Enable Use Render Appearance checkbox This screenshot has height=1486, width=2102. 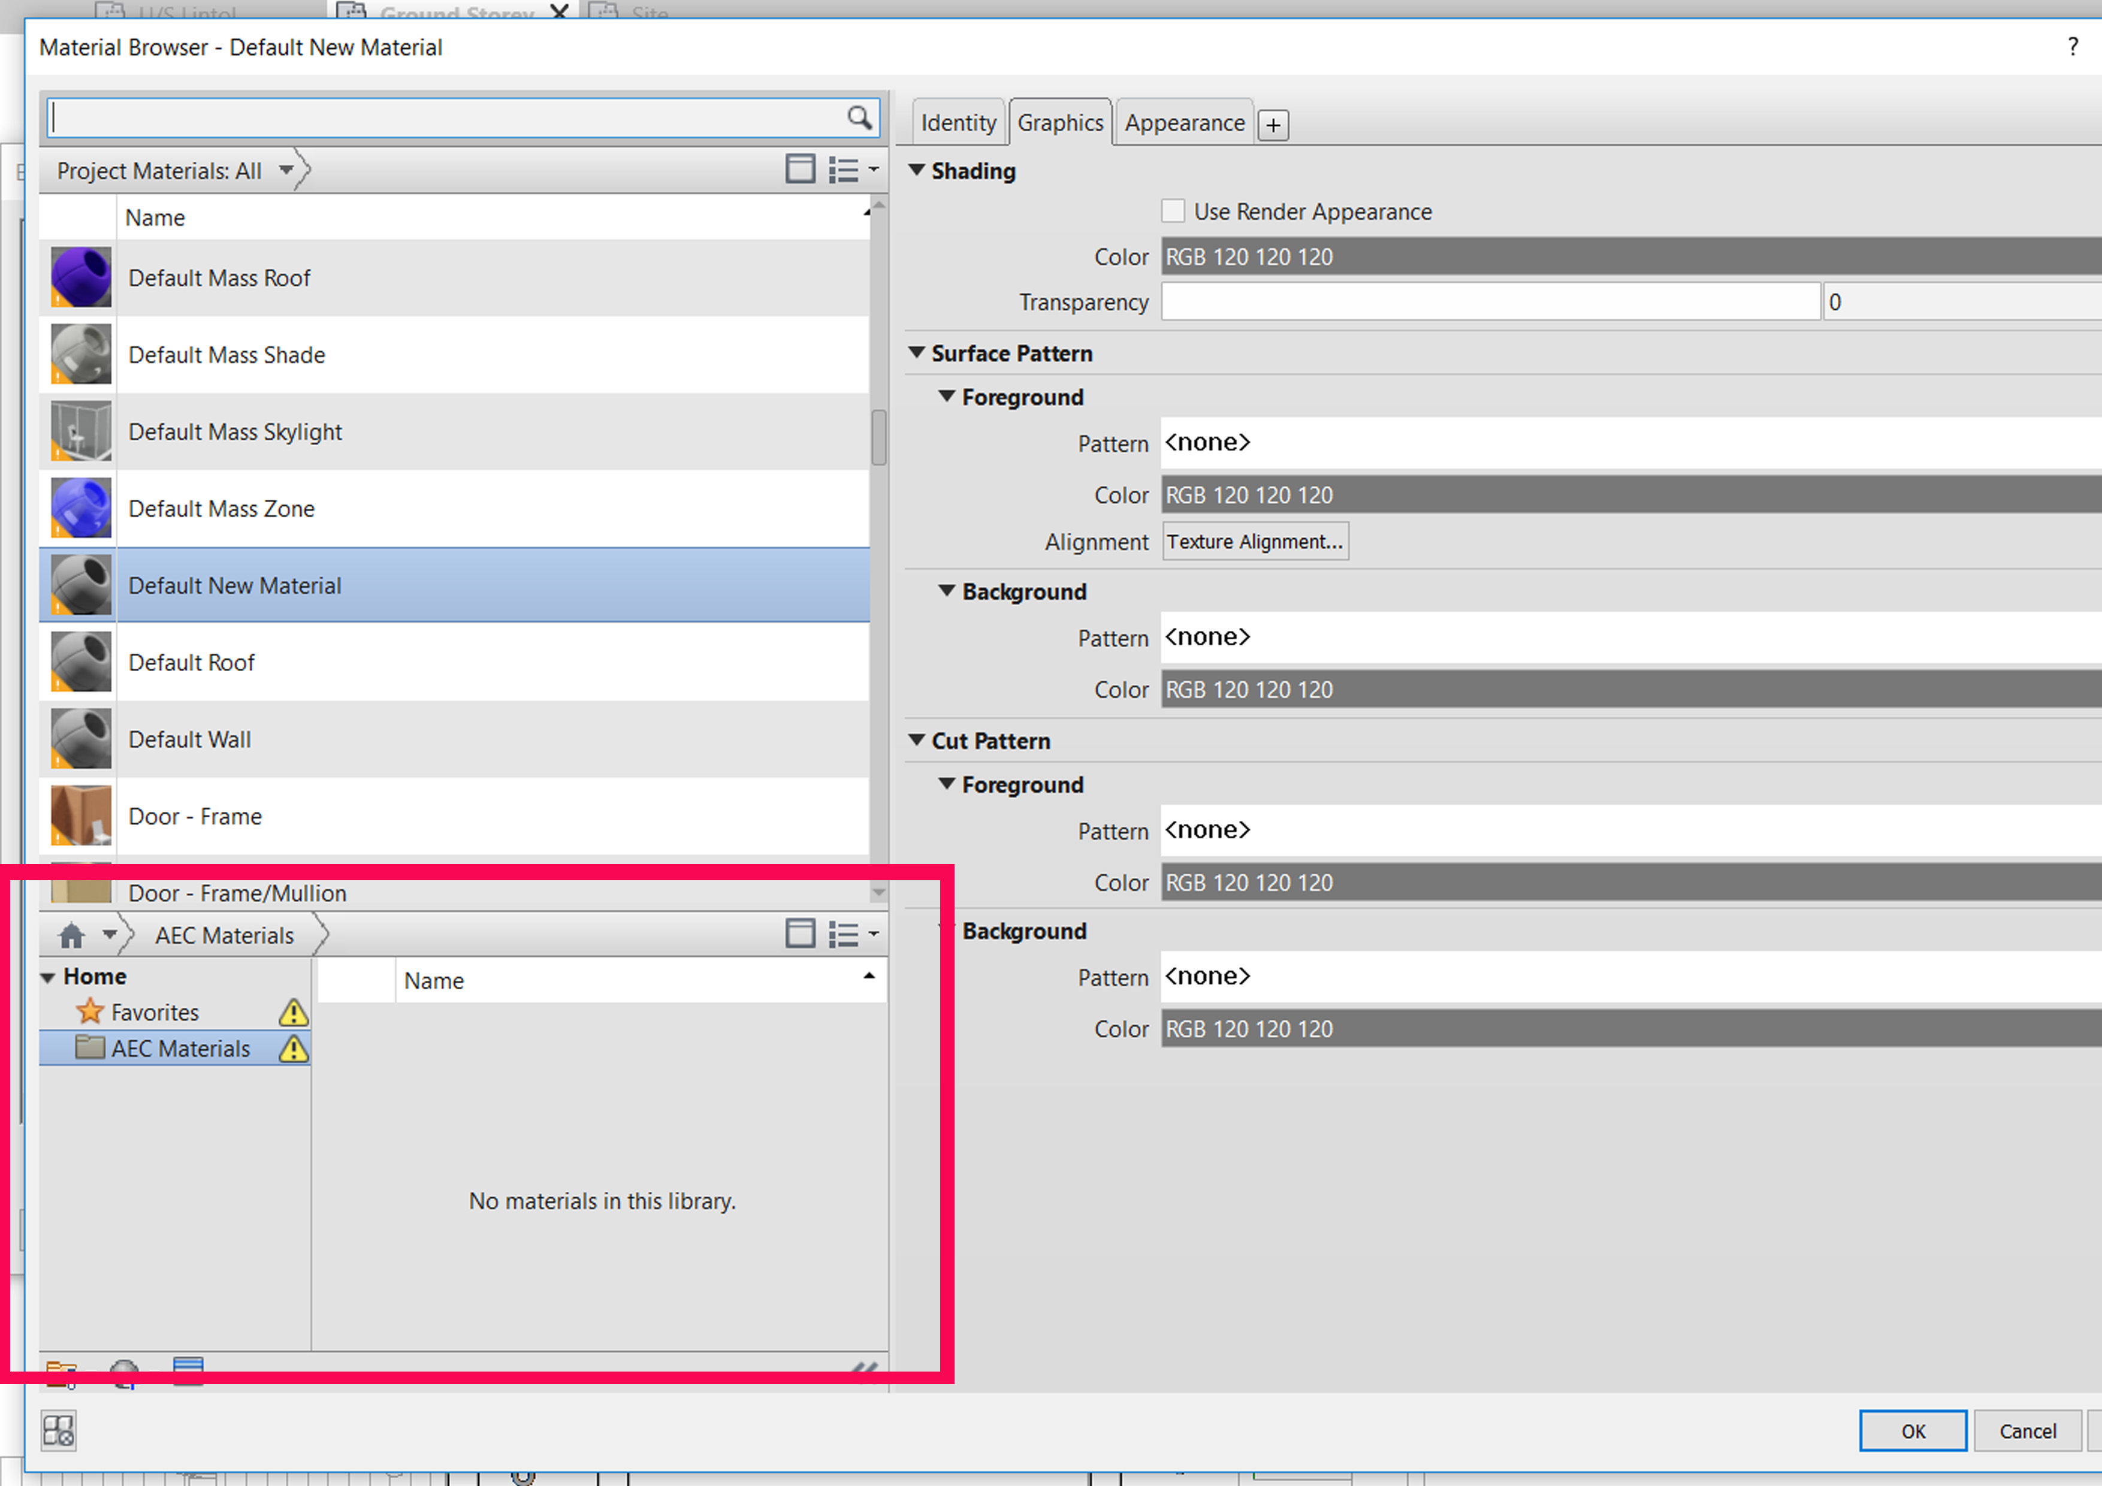[1173, 210]
